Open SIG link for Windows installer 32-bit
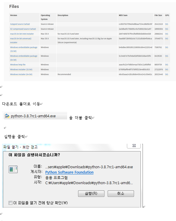This screenshot has height=221, width=176. [x=167, y=70]
